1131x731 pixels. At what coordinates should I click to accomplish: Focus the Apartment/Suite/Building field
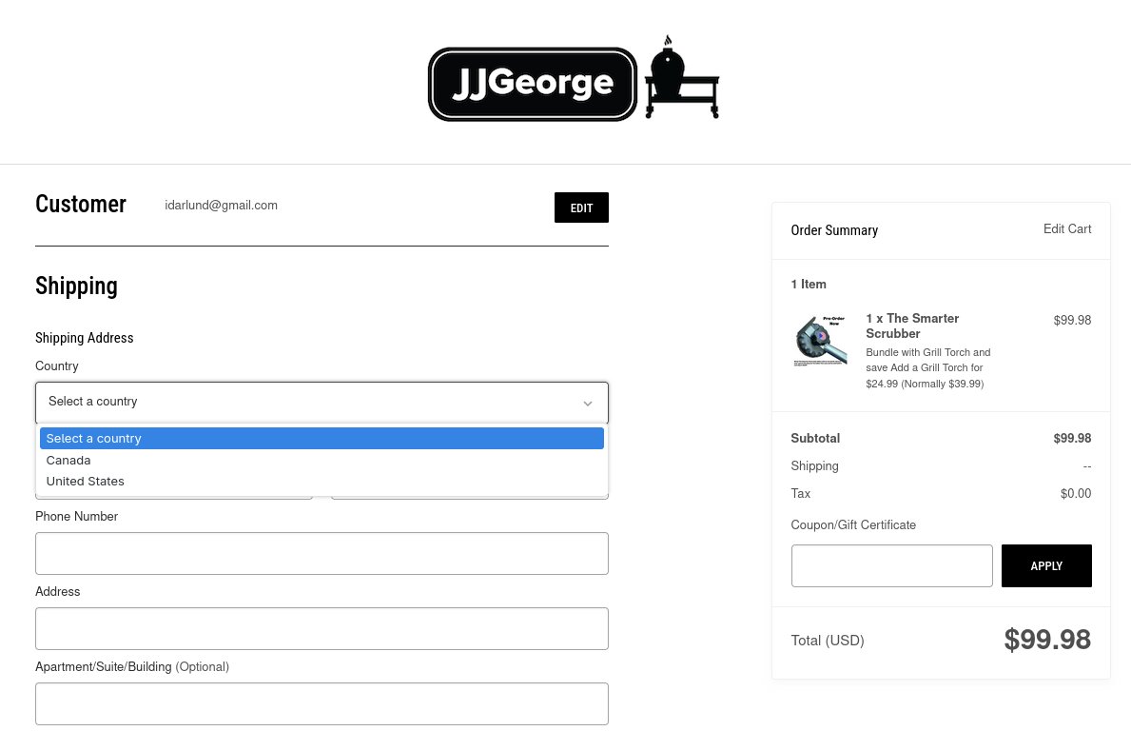pyautogui.click(x=322, y=703)
